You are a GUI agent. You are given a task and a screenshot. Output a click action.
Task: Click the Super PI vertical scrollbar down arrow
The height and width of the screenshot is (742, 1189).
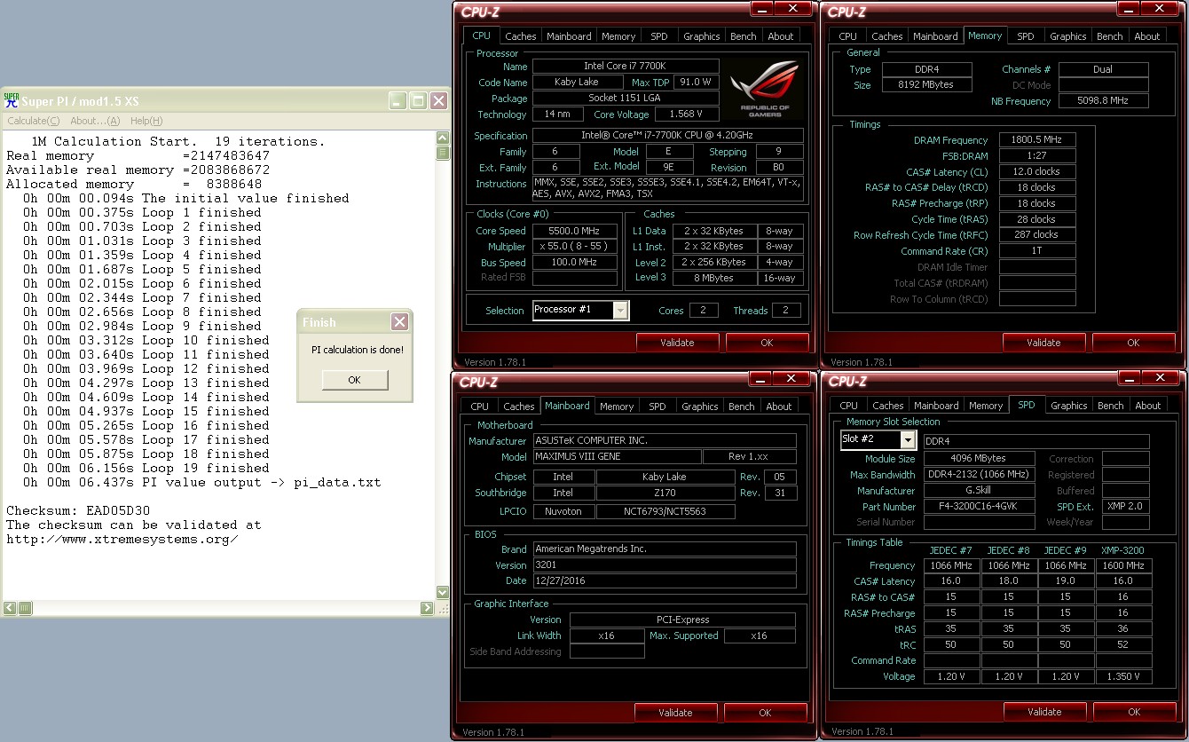tap(443, 593)
